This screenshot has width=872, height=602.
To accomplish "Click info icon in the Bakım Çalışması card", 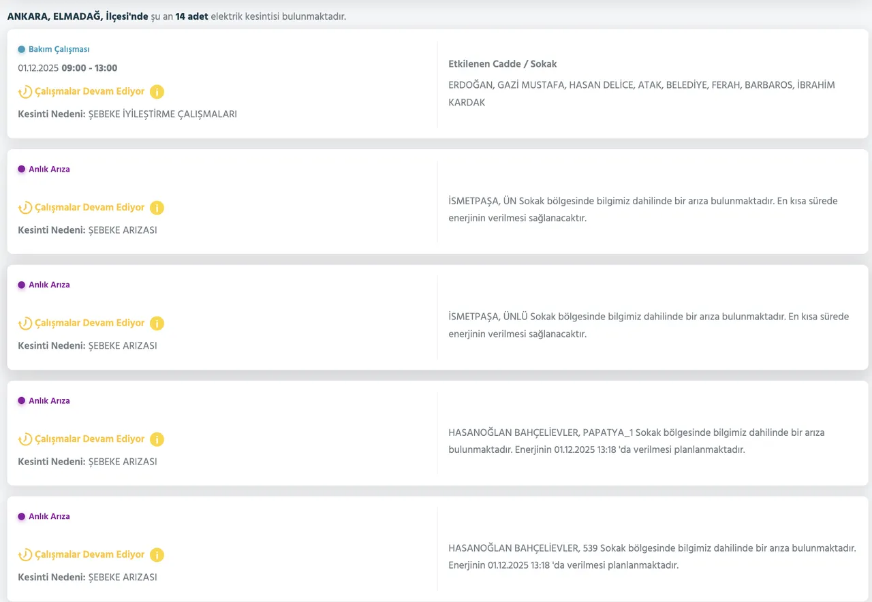I will [x=157, y=92].
